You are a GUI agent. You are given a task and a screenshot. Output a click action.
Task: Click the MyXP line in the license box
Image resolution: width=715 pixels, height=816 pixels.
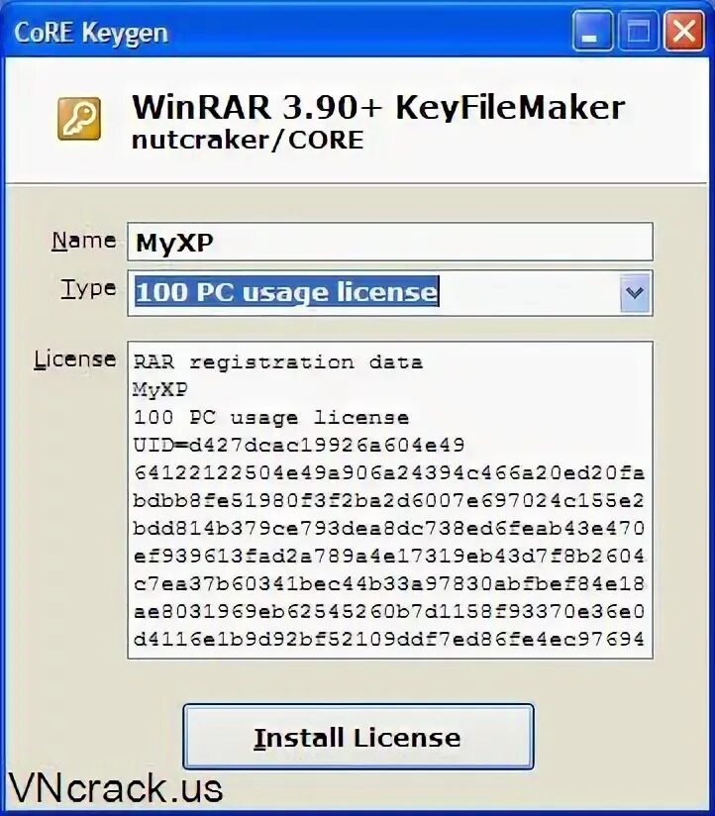pyautogui.click(x=160, y=390)
